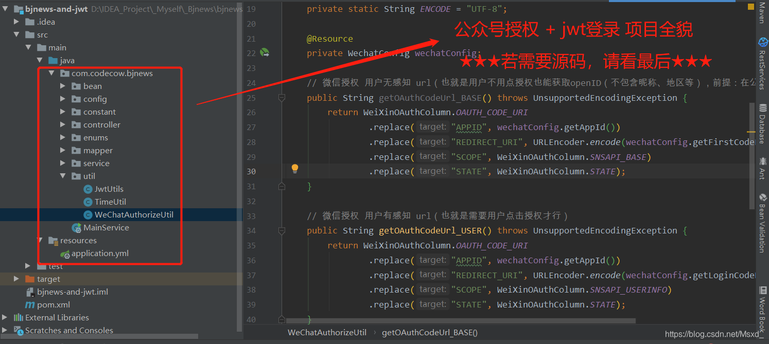
Task: Click the Scratches and Consoles icon
Action: coord(19,331)
